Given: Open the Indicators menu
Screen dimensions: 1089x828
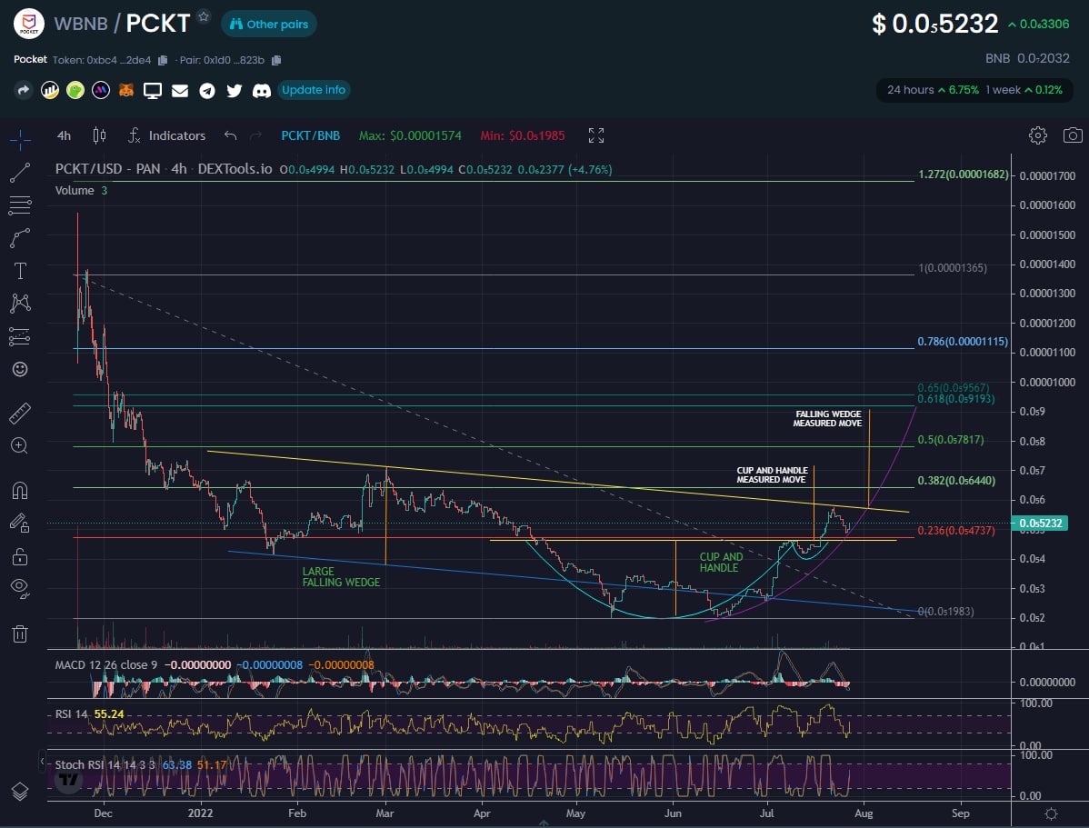Looking at the screenshot, I should [x=166, y=135].
